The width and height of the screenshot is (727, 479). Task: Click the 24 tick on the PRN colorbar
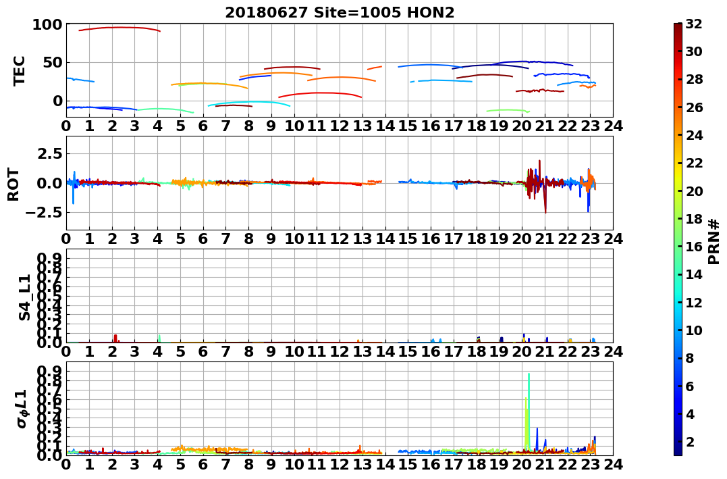tap(694, 135)
